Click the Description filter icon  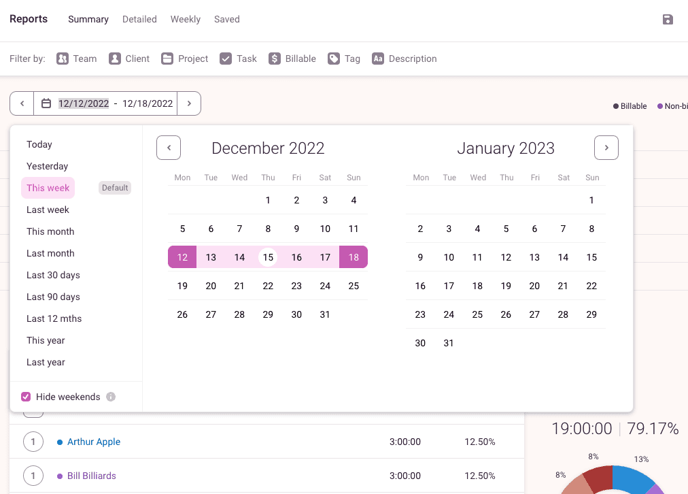click(x=378, y=59)
